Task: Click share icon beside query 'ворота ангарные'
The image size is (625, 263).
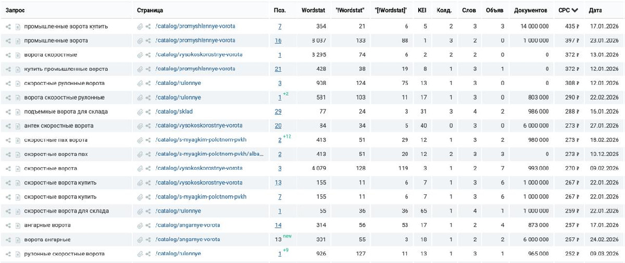Action: point(8,240)
